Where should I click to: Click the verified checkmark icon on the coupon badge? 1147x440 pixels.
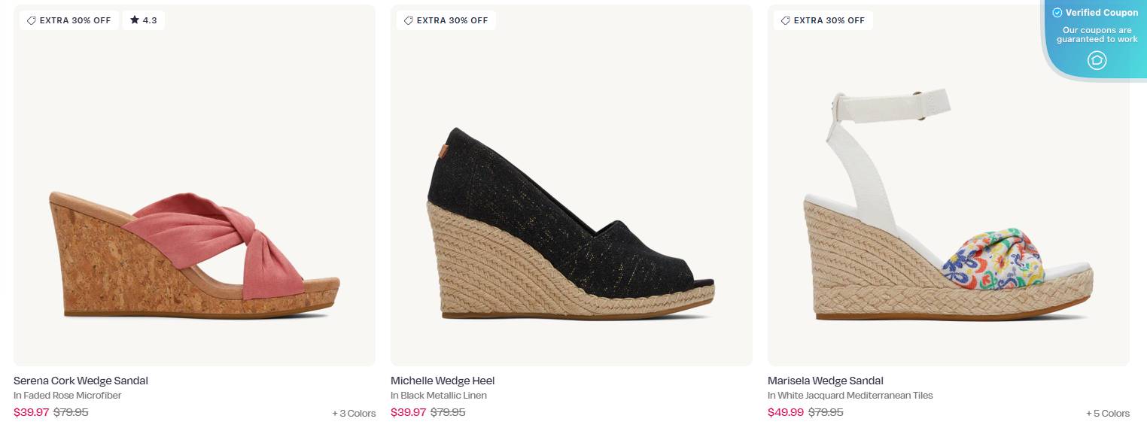tap(1058, 12)
